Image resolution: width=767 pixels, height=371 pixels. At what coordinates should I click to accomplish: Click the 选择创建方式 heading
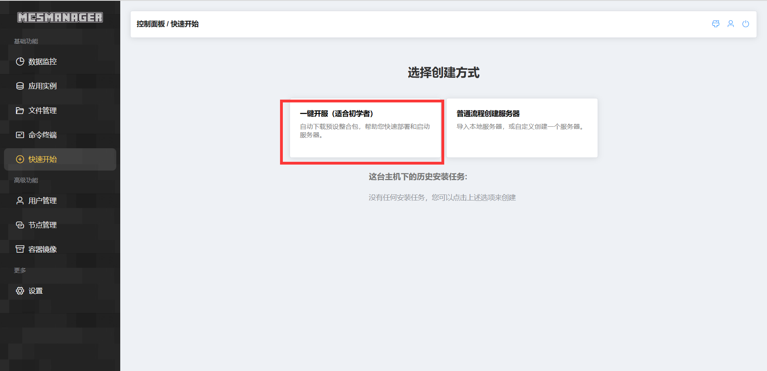click(443, 73)
